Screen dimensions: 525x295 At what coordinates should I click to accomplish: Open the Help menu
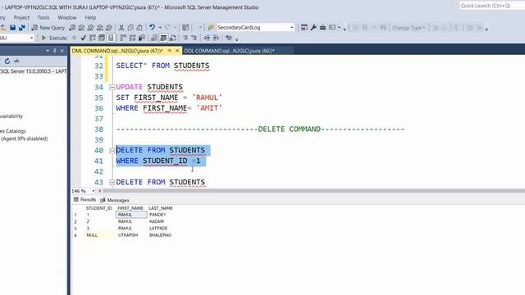[x=90, y=17]
